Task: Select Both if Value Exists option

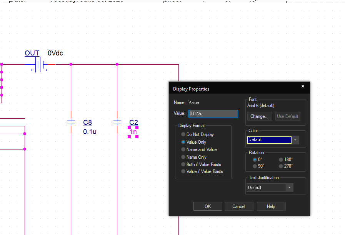Action: (183, 164)
